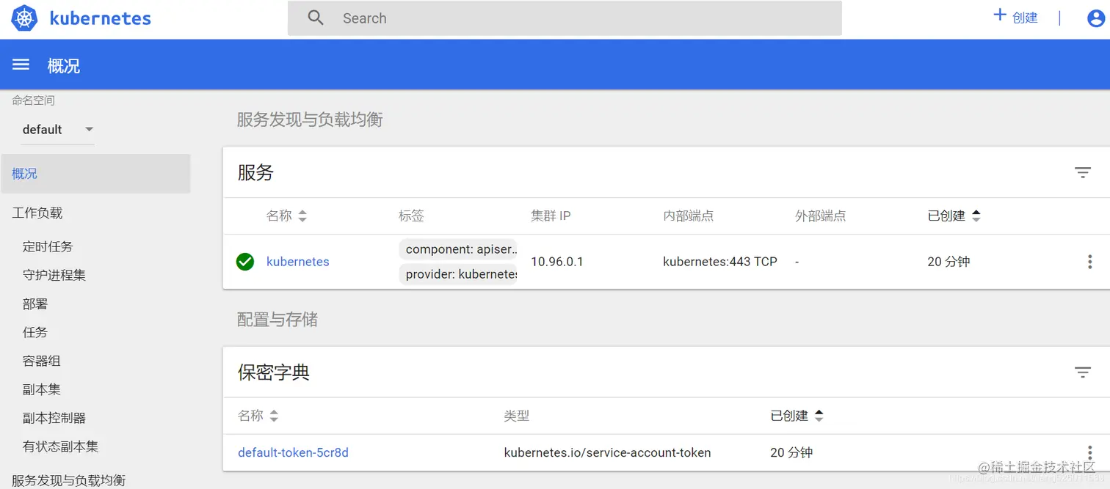
Task: Sort services by 名称 column arrows
Action: click(302, 216)
